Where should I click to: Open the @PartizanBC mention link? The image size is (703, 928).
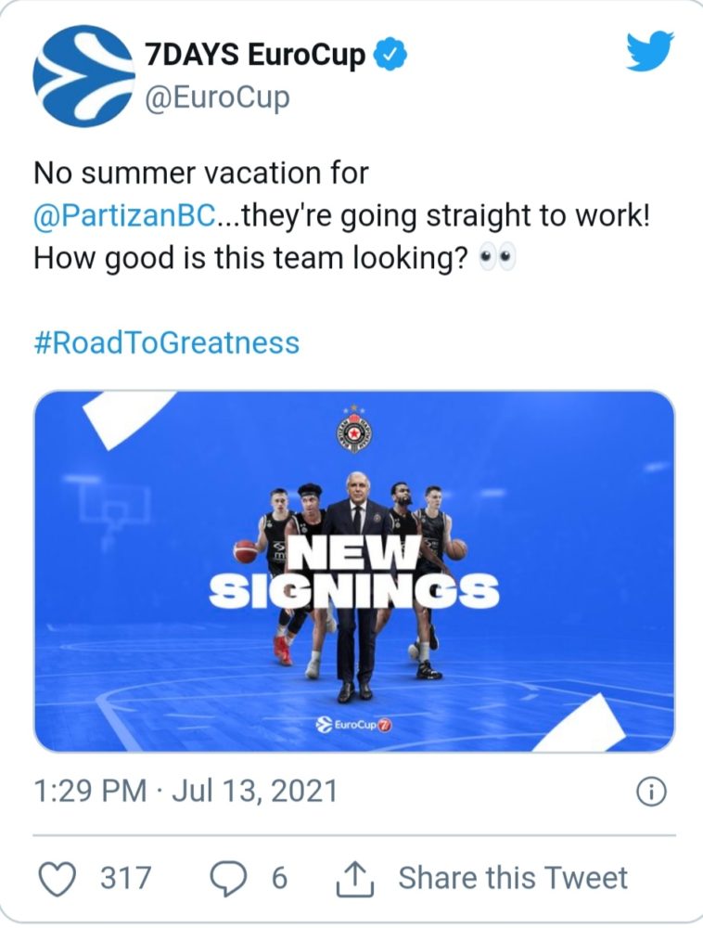coord(125,215)
